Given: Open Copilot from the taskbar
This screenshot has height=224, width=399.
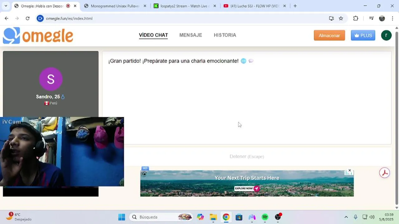Looking at the screenshot, I should (200, 217).
